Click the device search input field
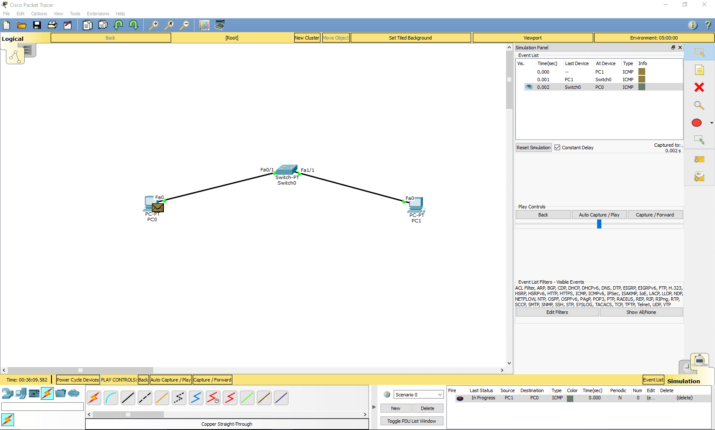This screenshot has width=715, height=430. tap(43, 407)
